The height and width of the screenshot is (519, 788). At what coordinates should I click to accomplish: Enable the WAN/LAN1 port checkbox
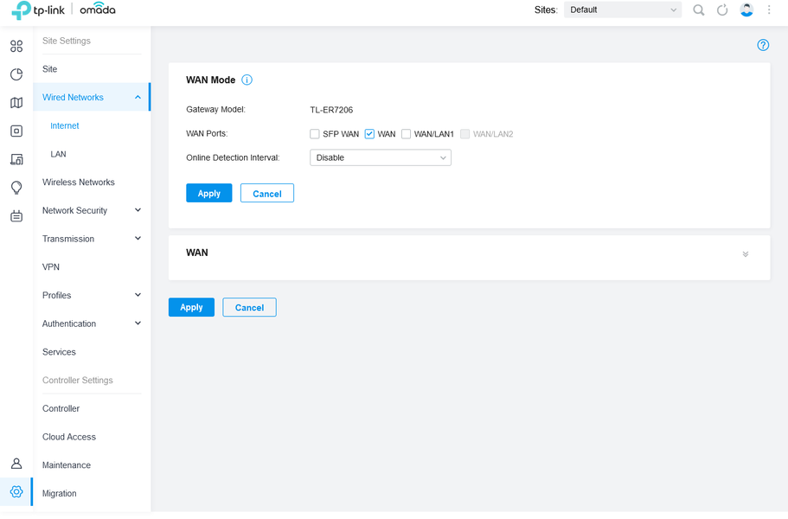pos(406,134)
